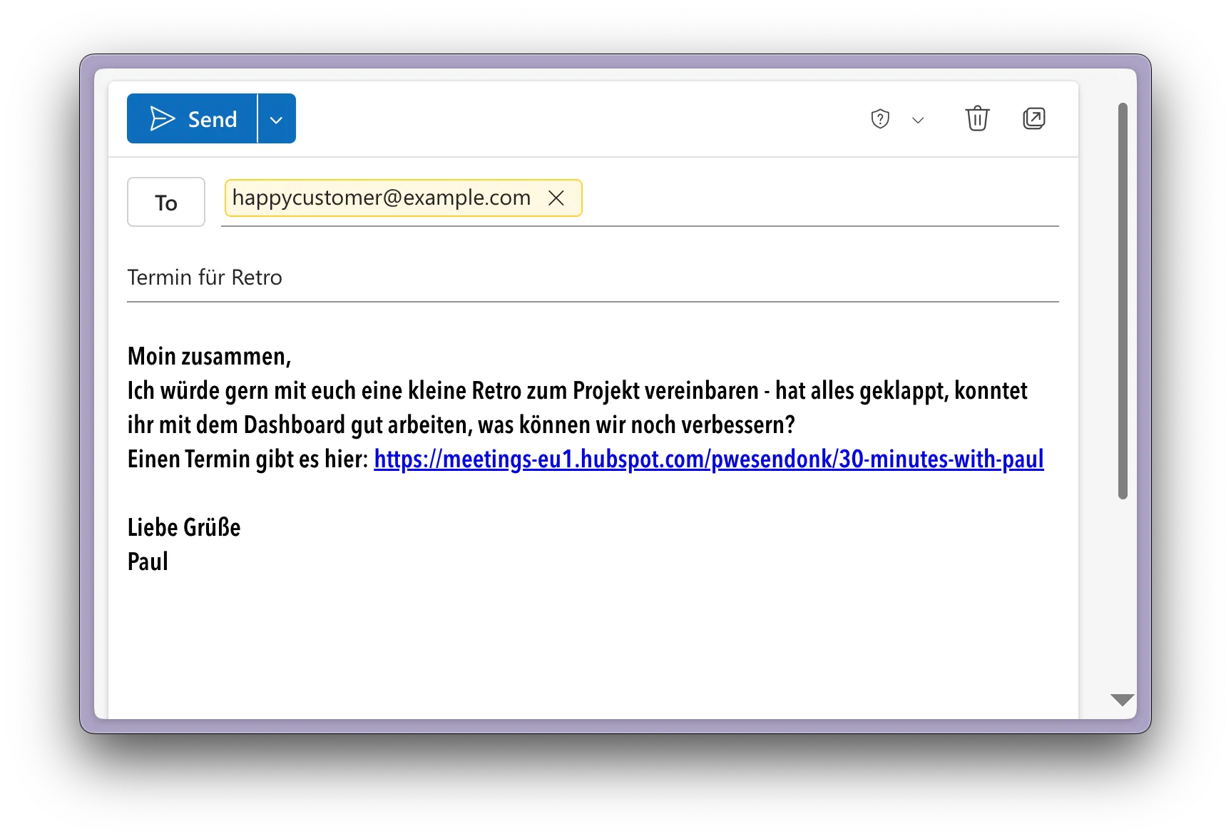Click the vertical scrollbar thumb

coord(1123,300)
